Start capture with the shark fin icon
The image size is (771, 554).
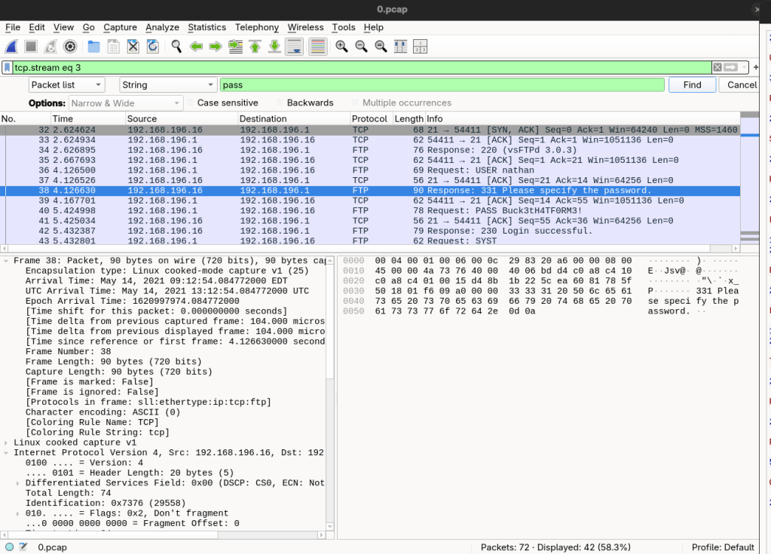12,47
